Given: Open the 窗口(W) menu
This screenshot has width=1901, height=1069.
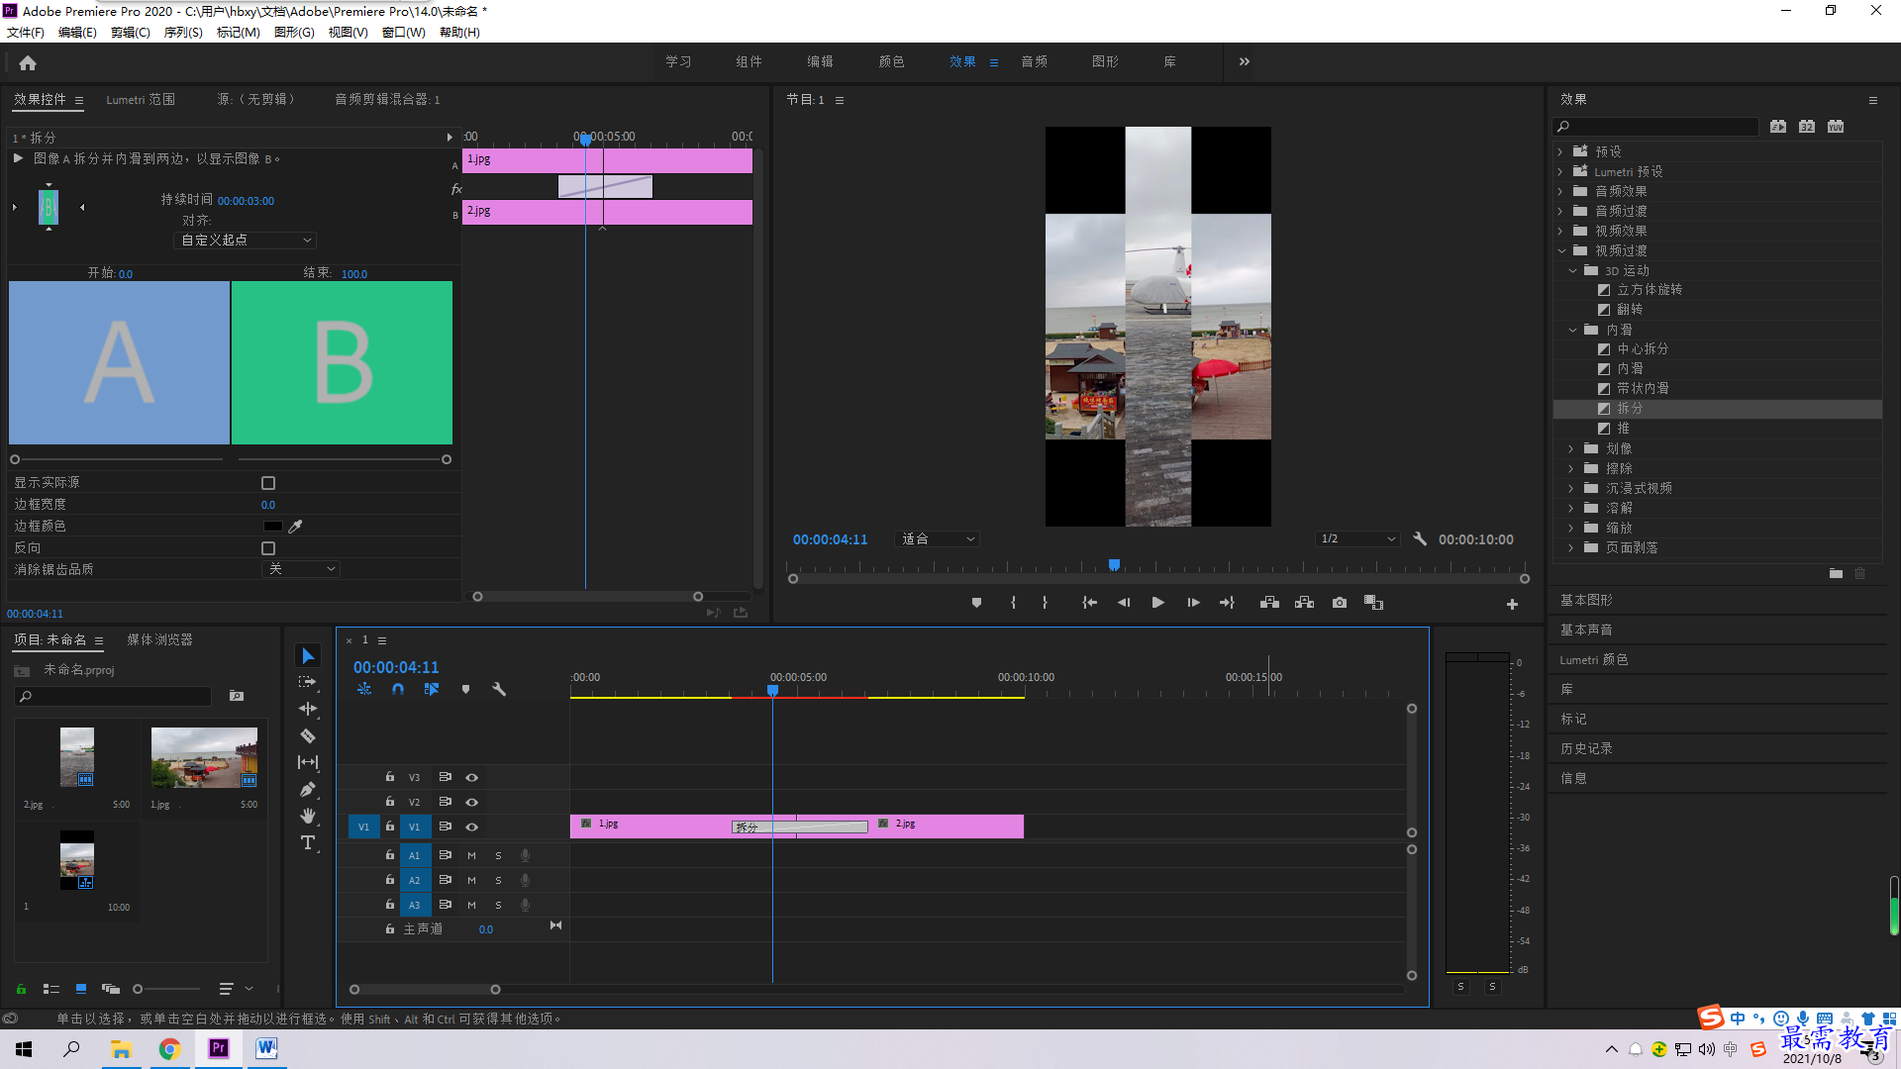Looking at the screenshot, I should pyautogui.click(x=404, y=33).
